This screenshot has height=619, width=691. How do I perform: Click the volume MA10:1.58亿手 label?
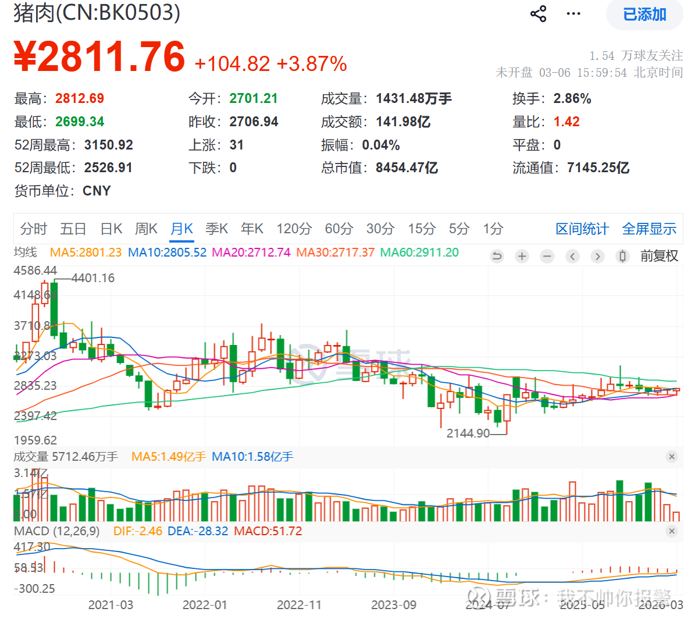[252, 457]
